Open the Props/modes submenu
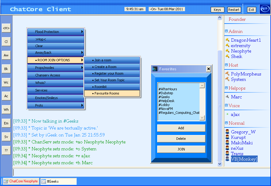 (56, 68)
